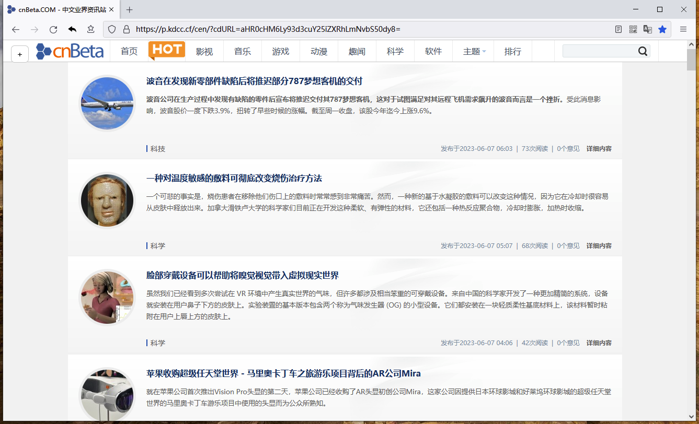
Task: Open the 影视 nav item
Action: coord(204,51)
